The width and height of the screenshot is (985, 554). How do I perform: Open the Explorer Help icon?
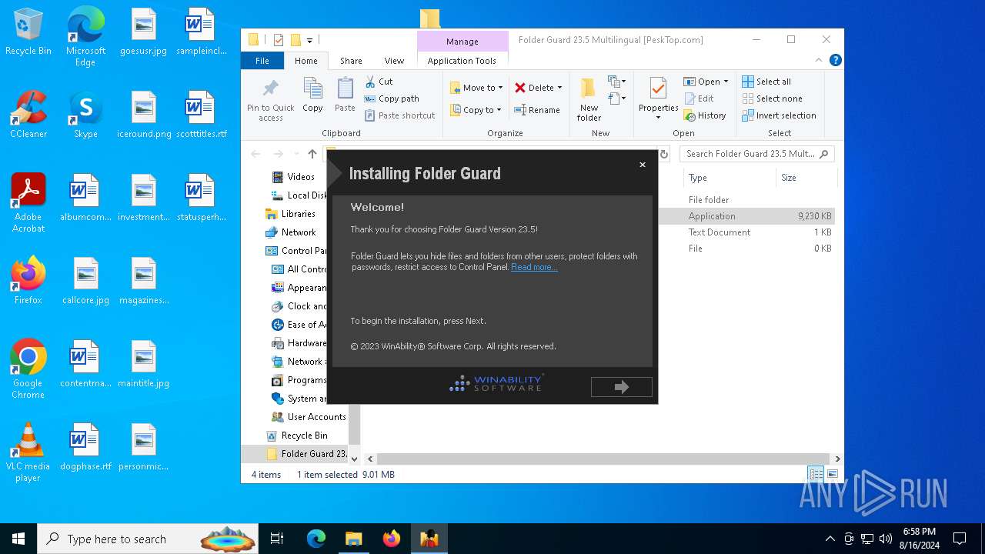point(835,60)
